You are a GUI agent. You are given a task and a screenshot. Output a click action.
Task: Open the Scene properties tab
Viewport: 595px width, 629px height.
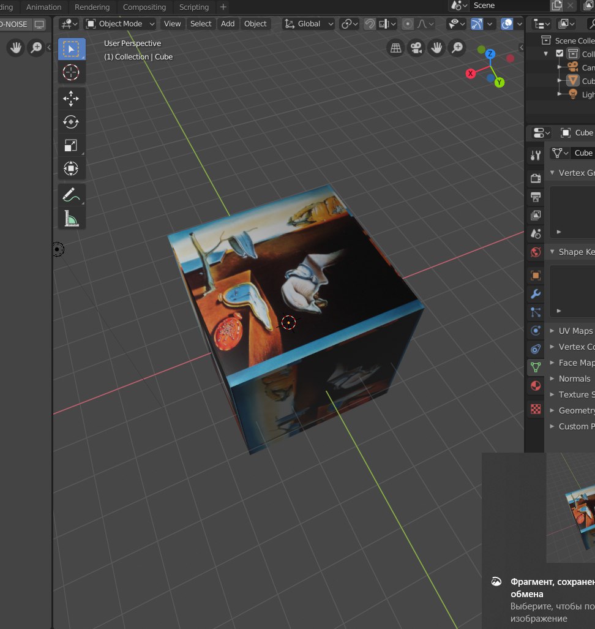(x=536, y=233)
